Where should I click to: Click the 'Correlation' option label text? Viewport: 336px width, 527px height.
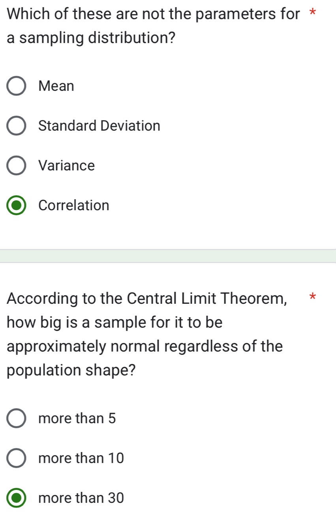pyautogui.click(x=74, y=205)
